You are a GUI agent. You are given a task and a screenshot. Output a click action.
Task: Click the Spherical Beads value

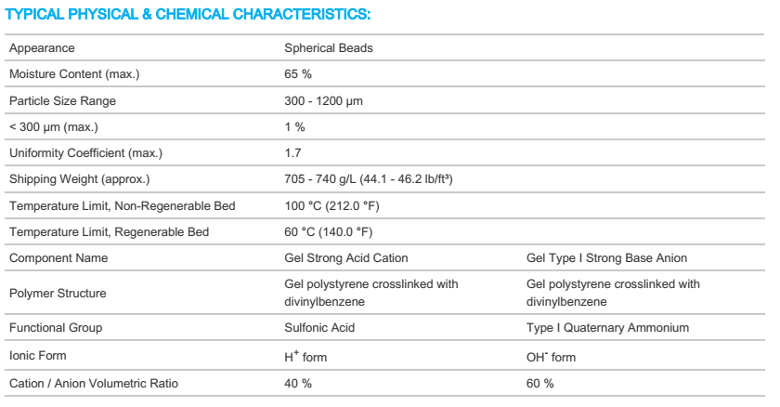pos(329,47)
